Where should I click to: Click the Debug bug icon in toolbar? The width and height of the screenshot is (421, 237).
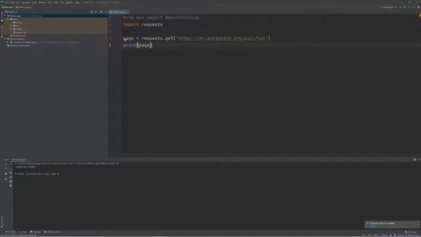405,7
